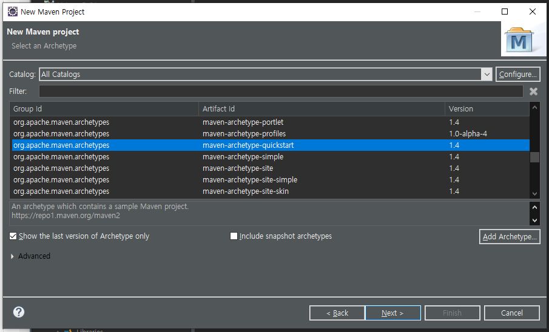The height and width of the screenshot is (332, 549).
Task: Click the archetype table scroll up arrow
Action: click(534, 107)
